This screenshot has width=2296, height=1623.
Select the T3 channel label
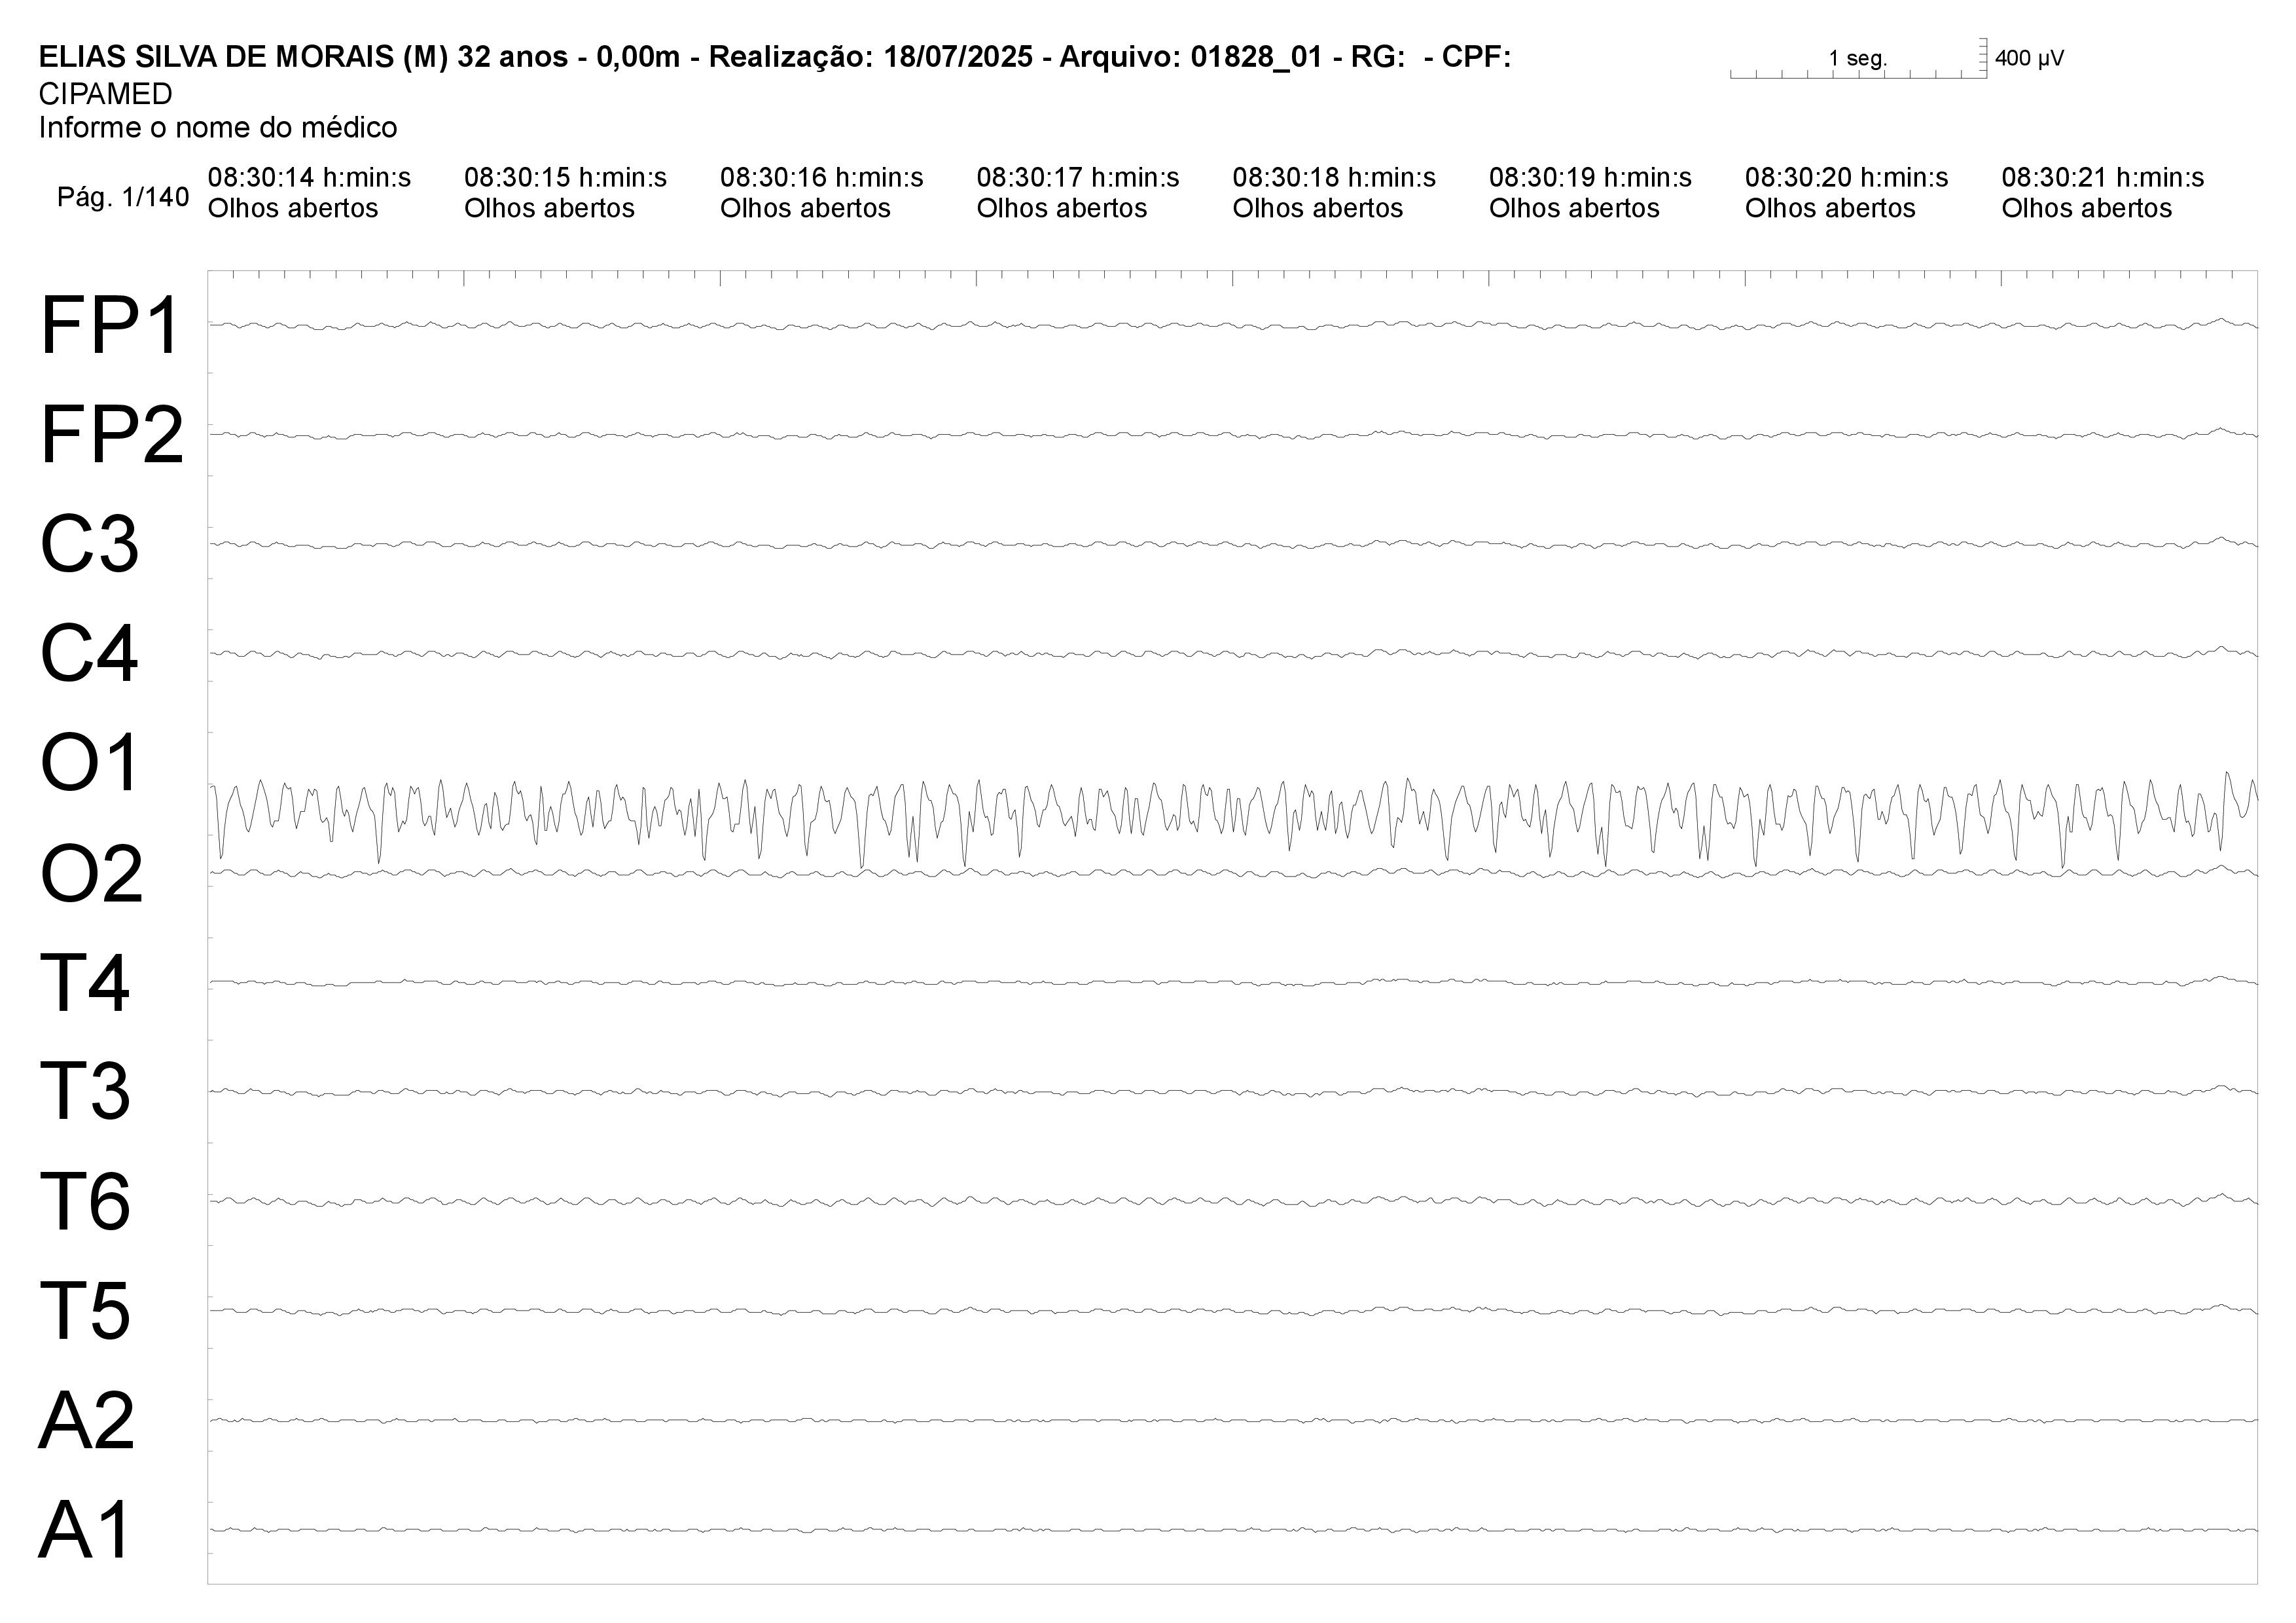(x=85, y=1092)
